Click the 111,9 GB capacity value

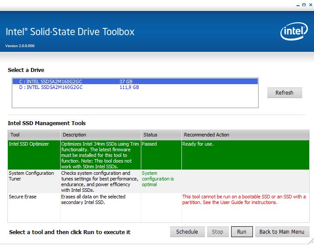tap(129, 87)
